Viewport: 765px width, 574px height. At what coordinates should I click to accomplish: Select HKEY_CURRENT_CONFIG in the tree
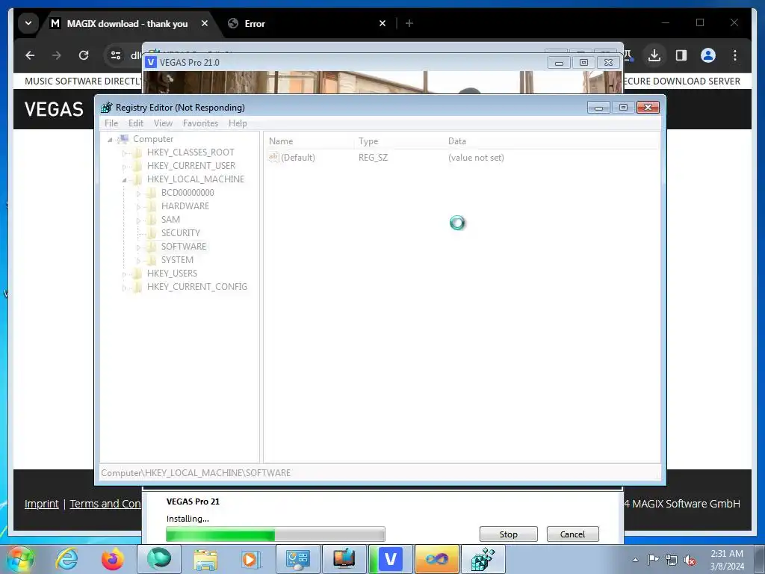197,287
